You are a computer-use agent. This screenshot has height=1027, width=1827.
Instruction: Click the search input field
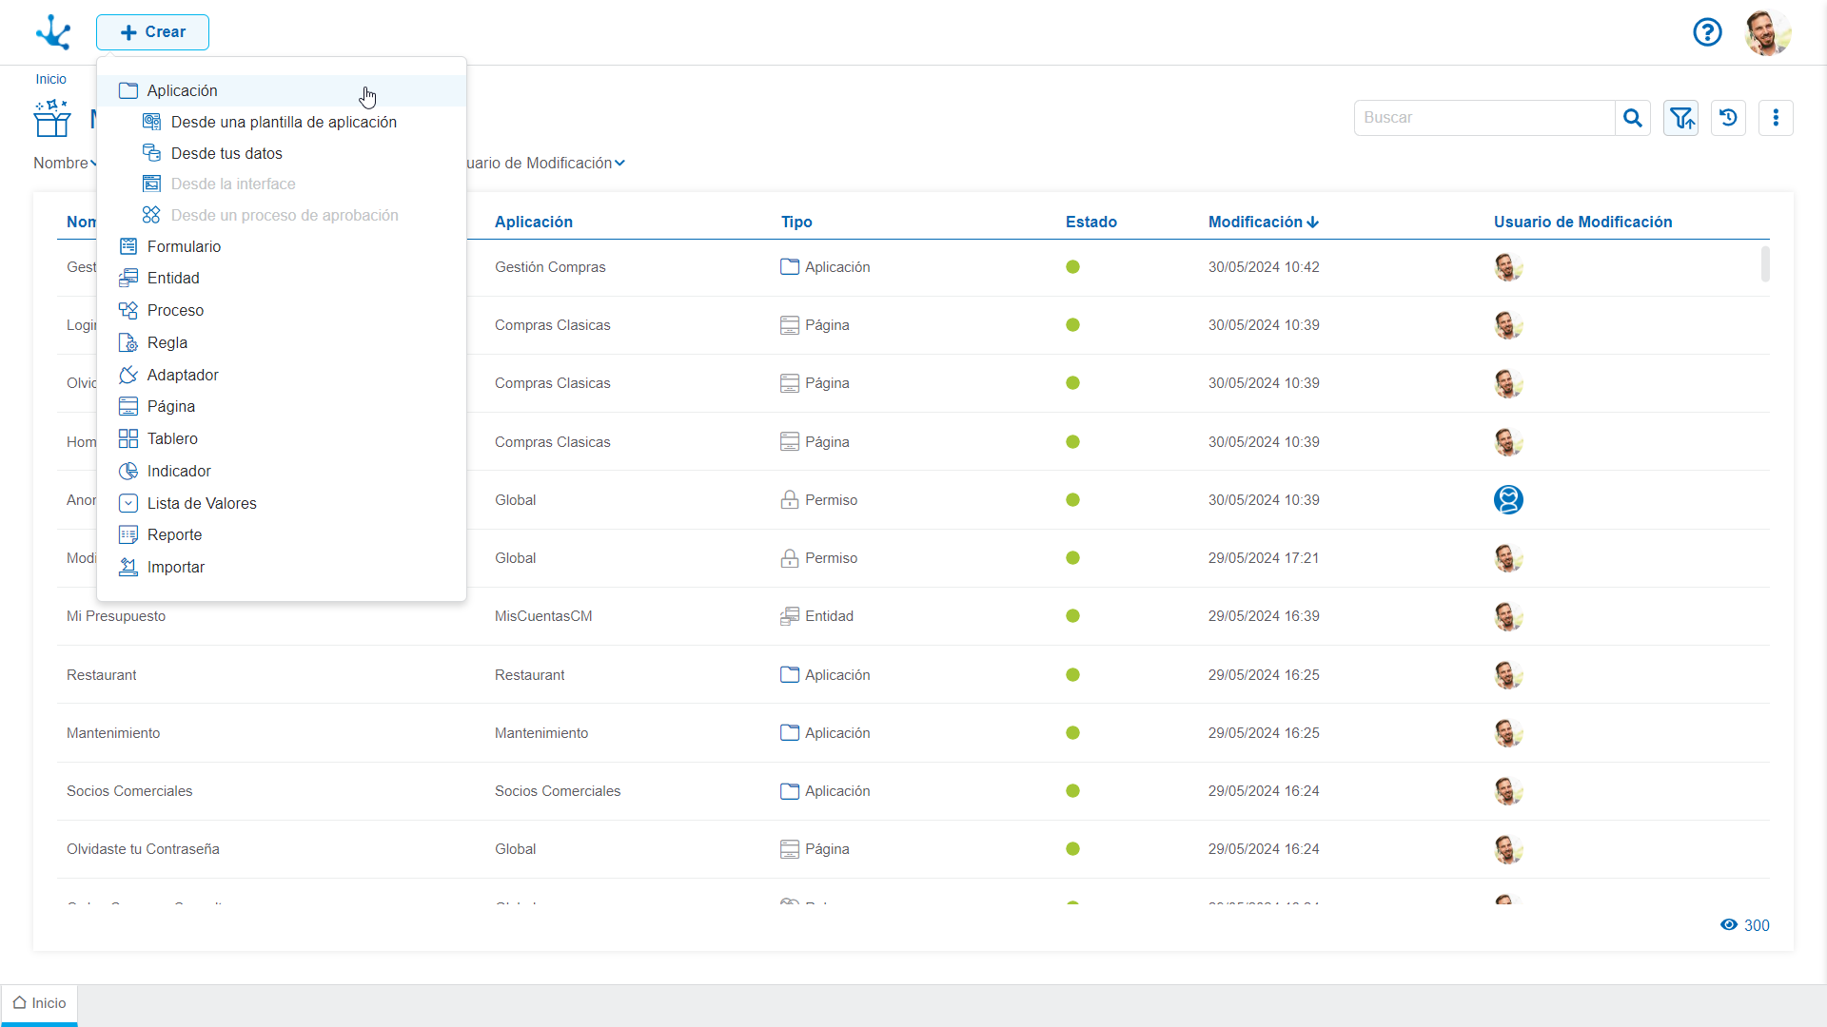pyautogui.click(x=1484, y=118)
